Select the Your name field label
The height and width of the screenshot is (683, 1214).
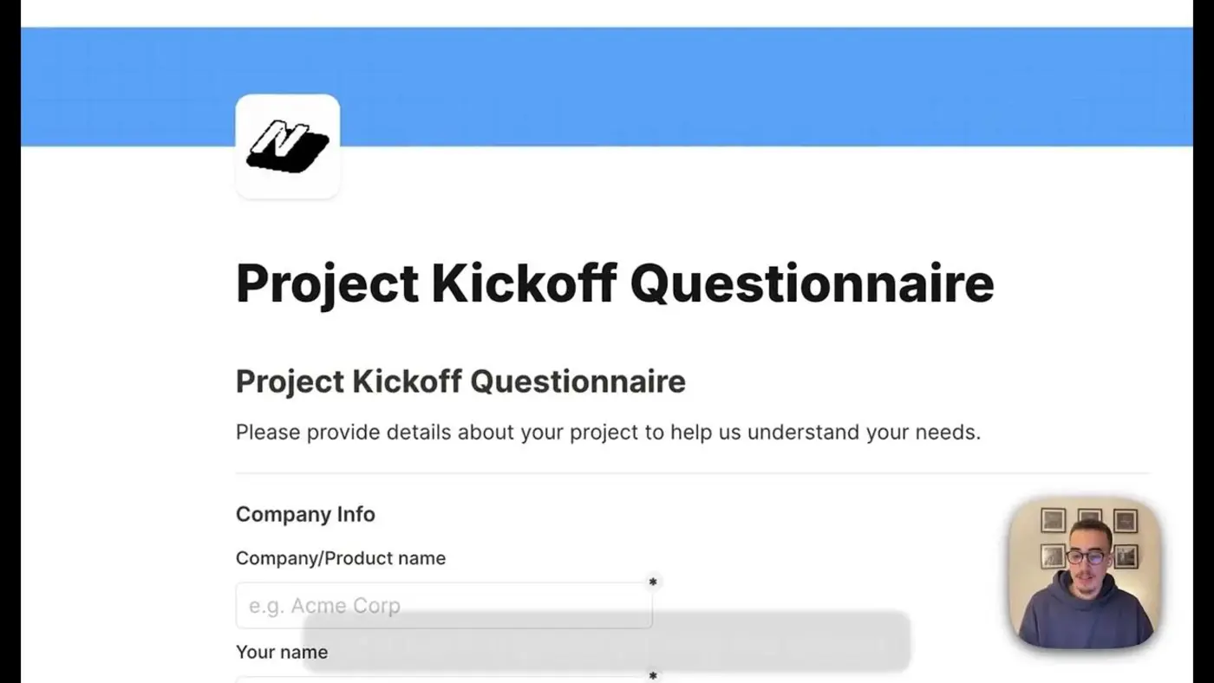(281, 652)
